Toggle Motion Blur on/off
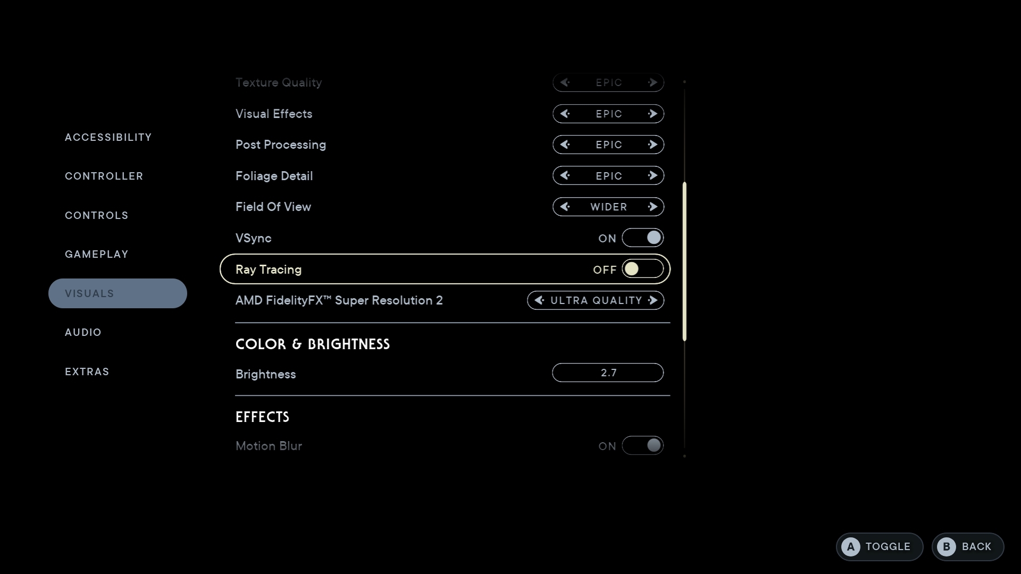This screenshot has width=1021, height=574. click(642, 446)
